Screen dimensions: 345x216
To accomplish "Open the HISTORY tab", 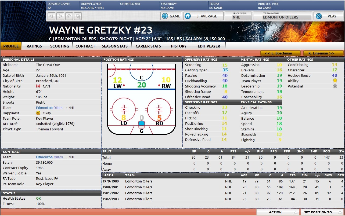I will click(x=179, y=46).
